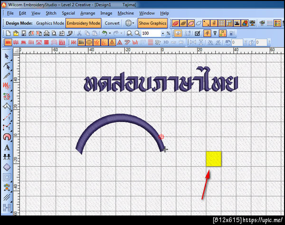This screenshot has width=285, height=225.
Task: Toggle Show Needle Points dashed outline icon
Action: (199, 23)
